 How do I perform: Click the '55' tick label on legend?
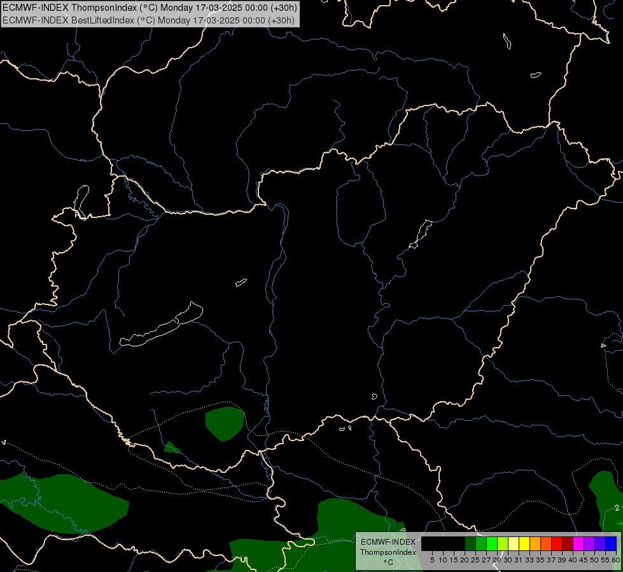tap(605, 560)
